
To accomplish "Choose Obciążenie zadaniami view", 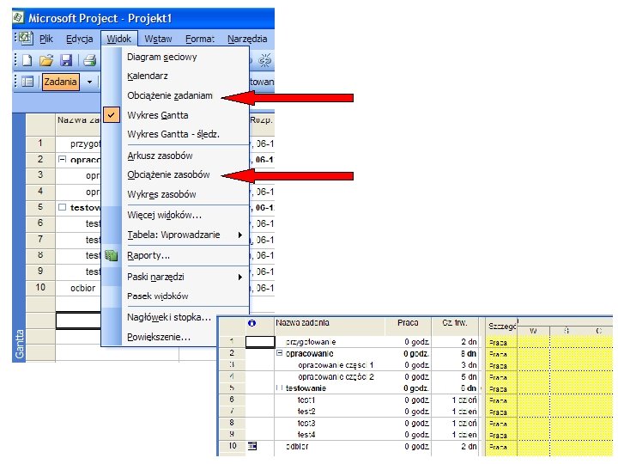I will [x=170, y=95].
